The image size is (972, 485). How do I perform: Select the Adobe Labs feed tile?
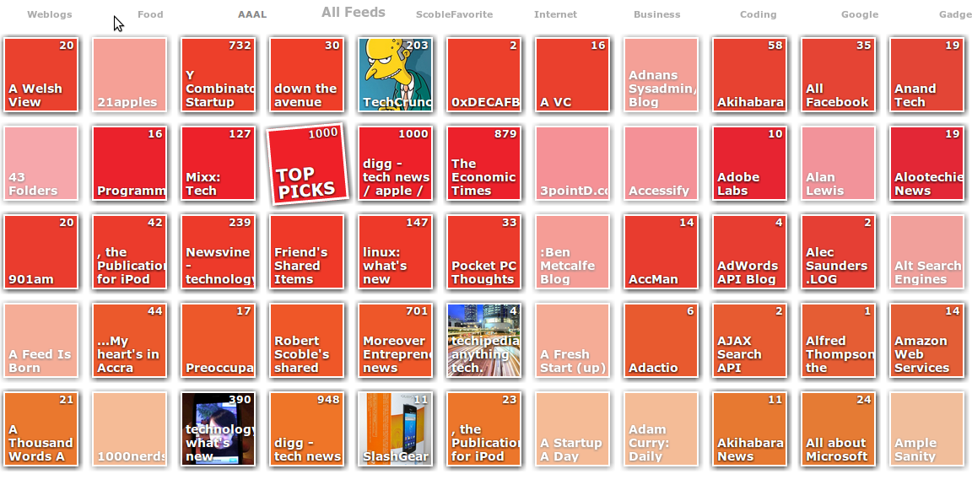[750, 164]
